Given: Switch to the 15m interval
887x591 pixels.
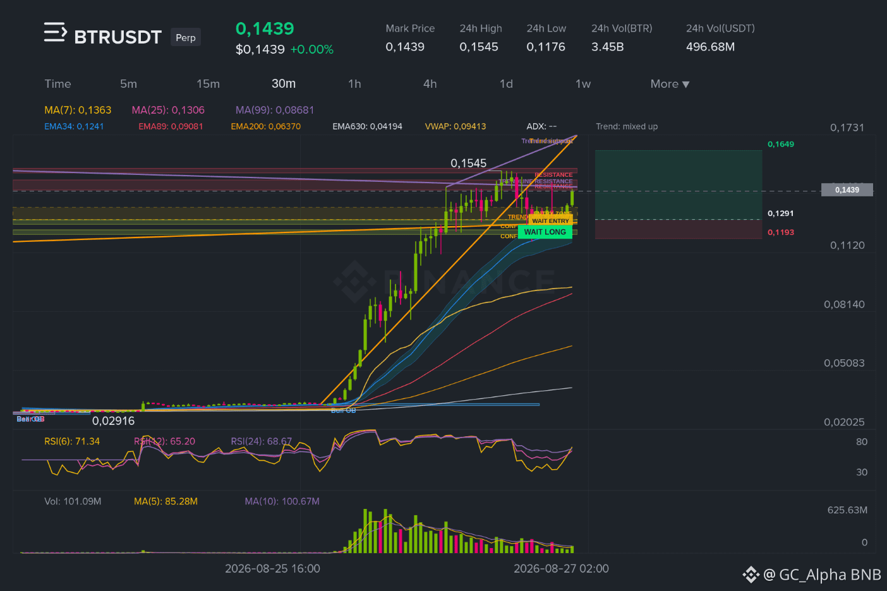Looking at the screenshot, I should point(208,84).
